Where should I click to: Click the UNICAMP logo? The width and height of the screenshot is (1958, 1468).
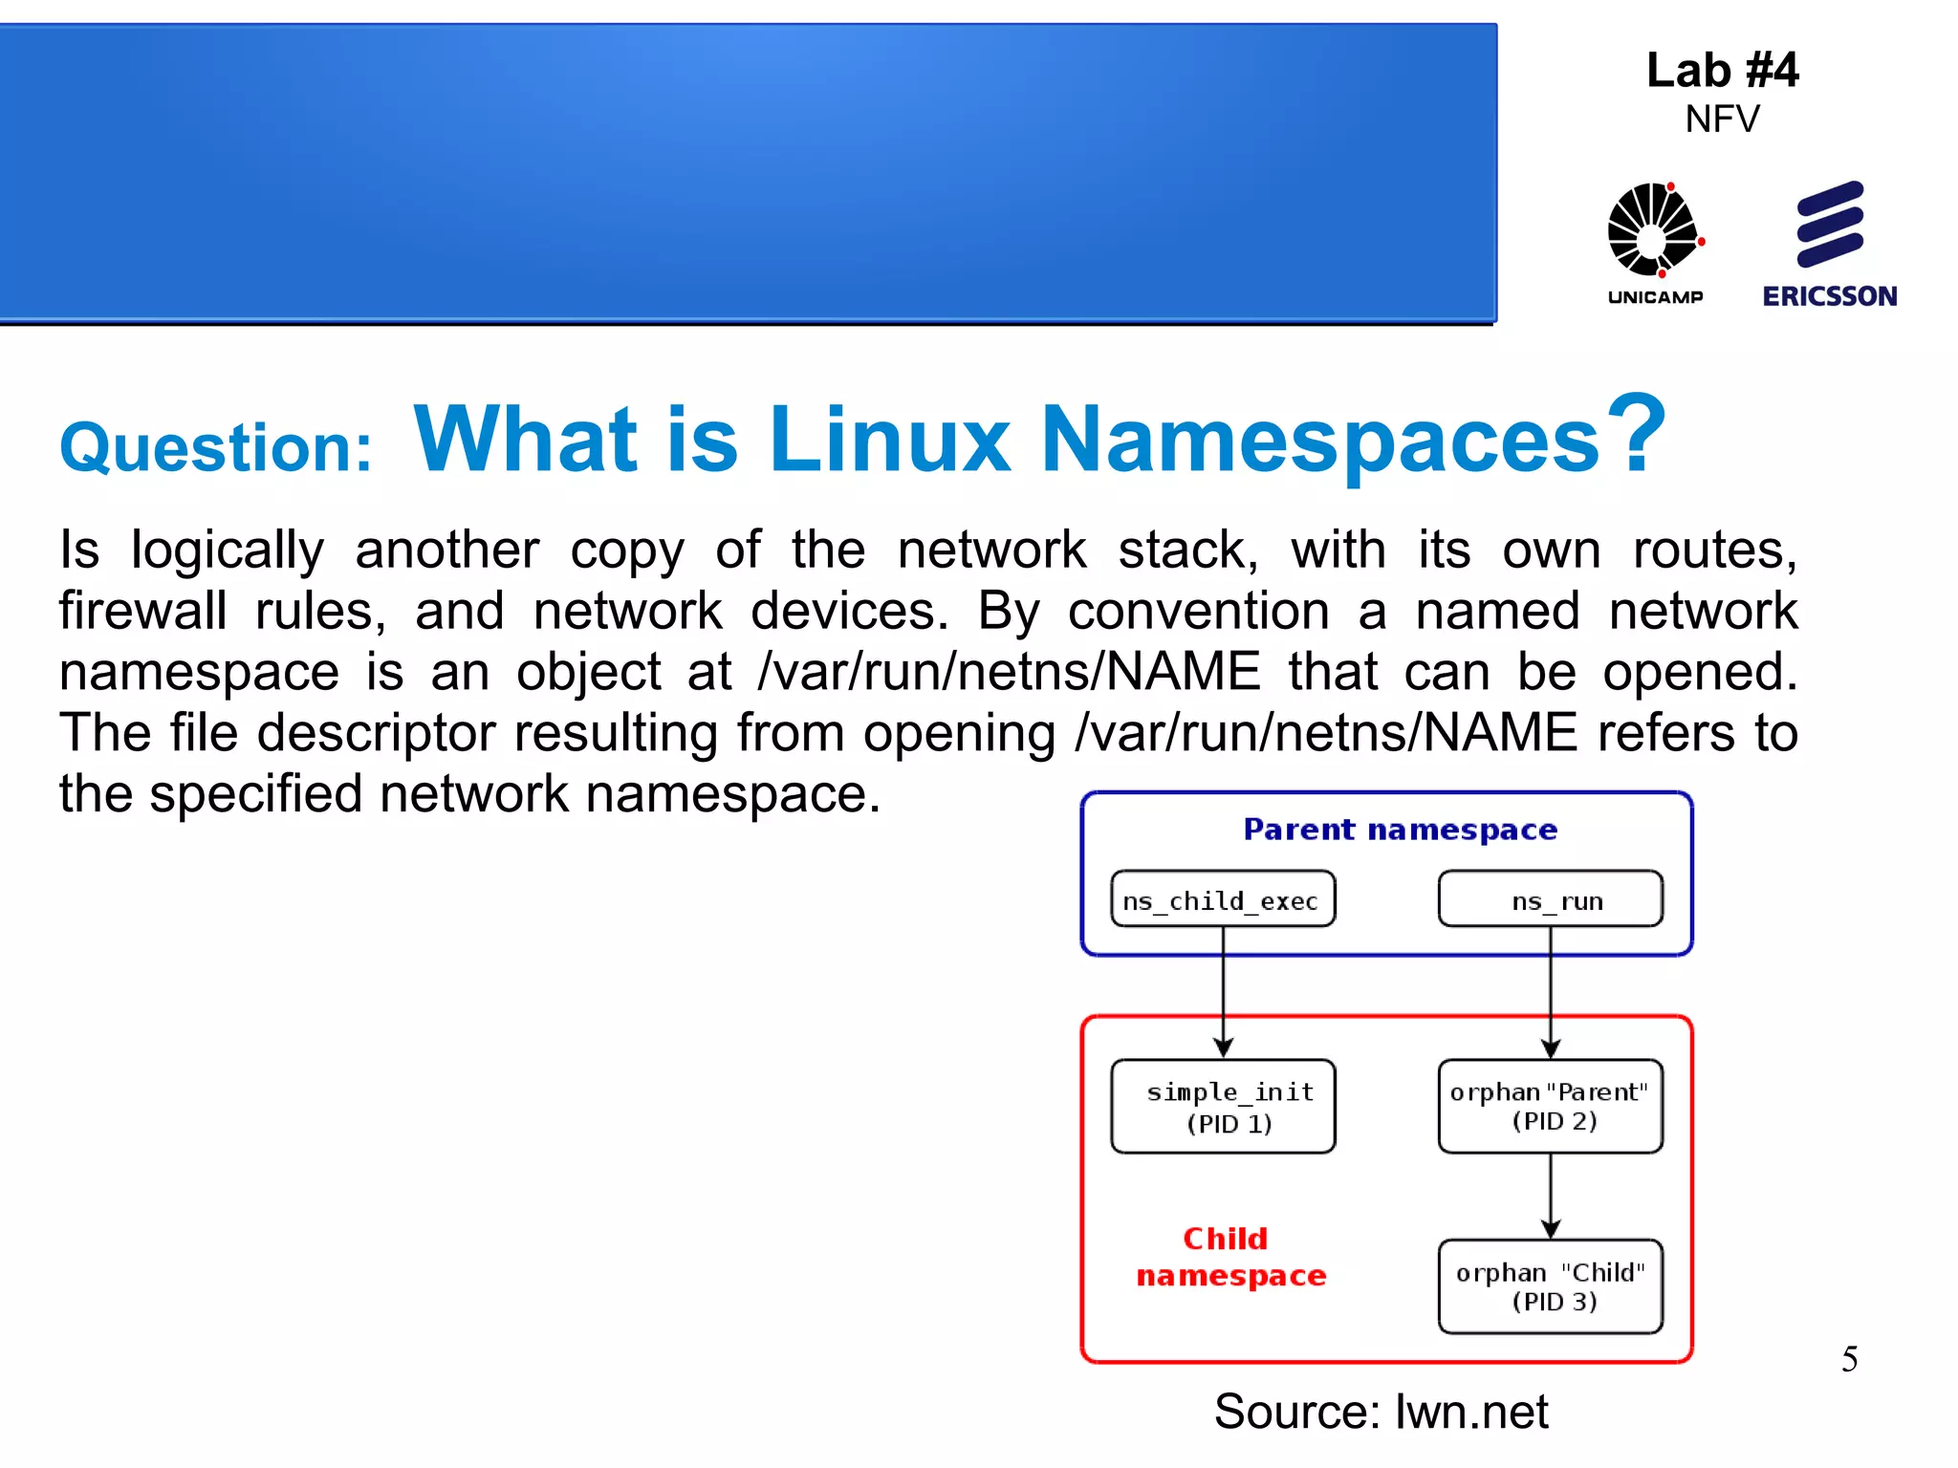1656,243
